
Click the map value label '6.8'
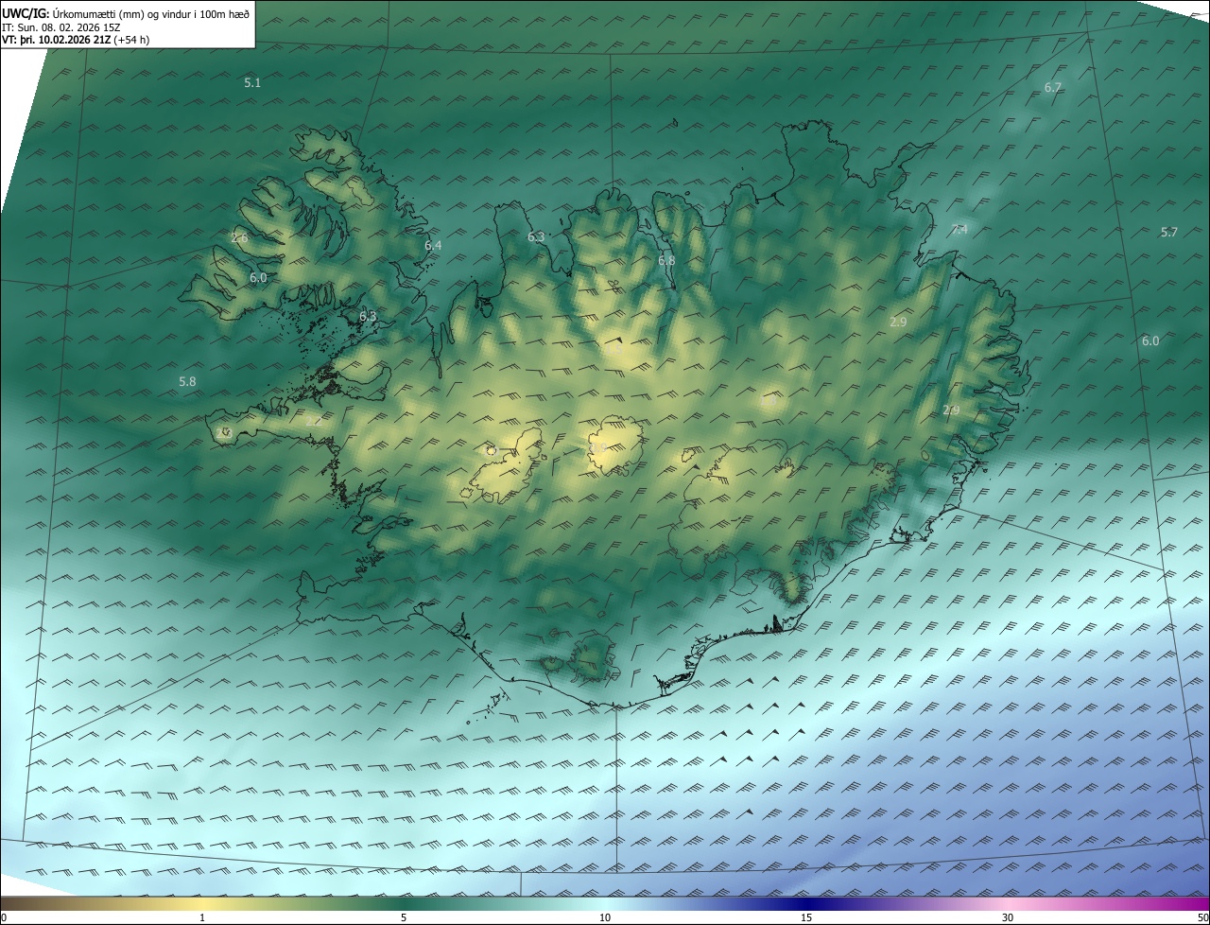point(666,261)
